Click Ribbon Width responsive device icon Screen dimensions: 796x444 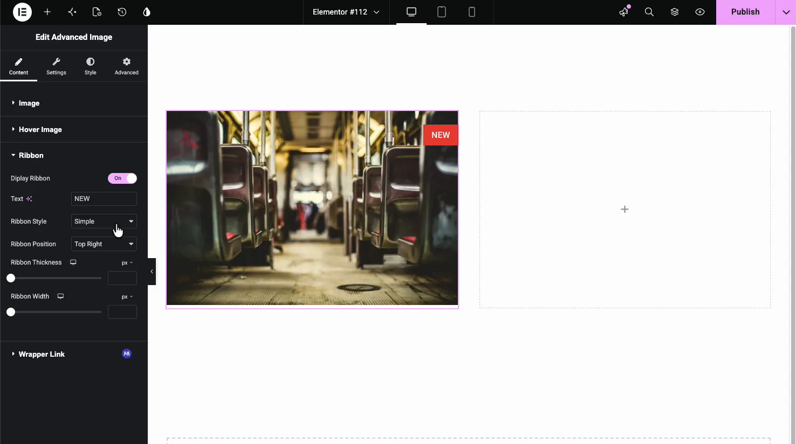pos(61,296)
